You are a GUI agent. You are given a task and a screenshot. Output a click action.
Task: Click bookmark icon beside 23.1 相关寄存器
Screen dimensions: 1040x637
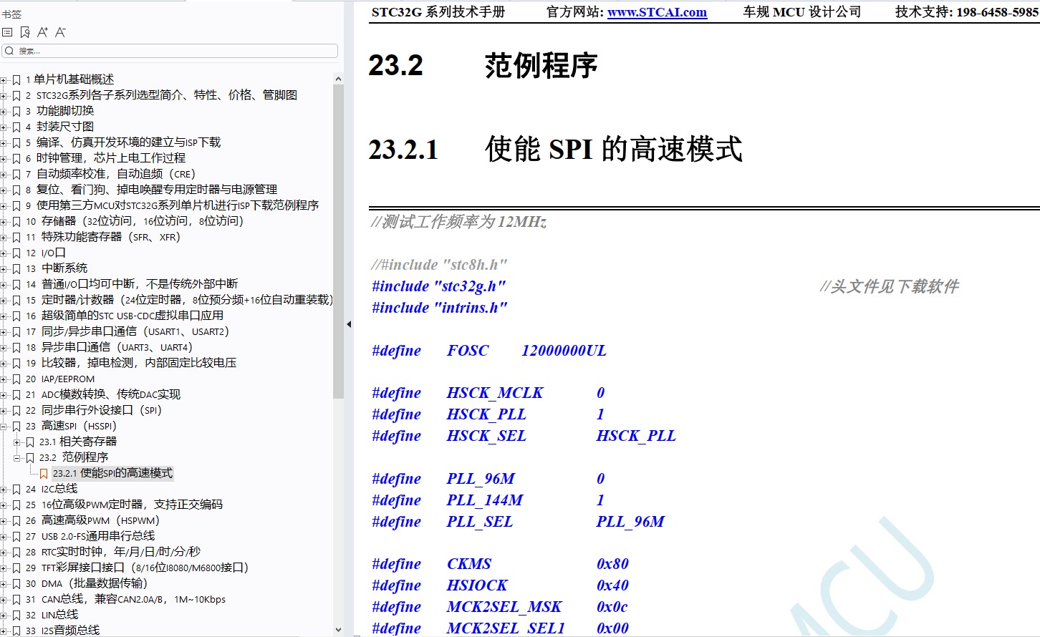coord(30,442)
